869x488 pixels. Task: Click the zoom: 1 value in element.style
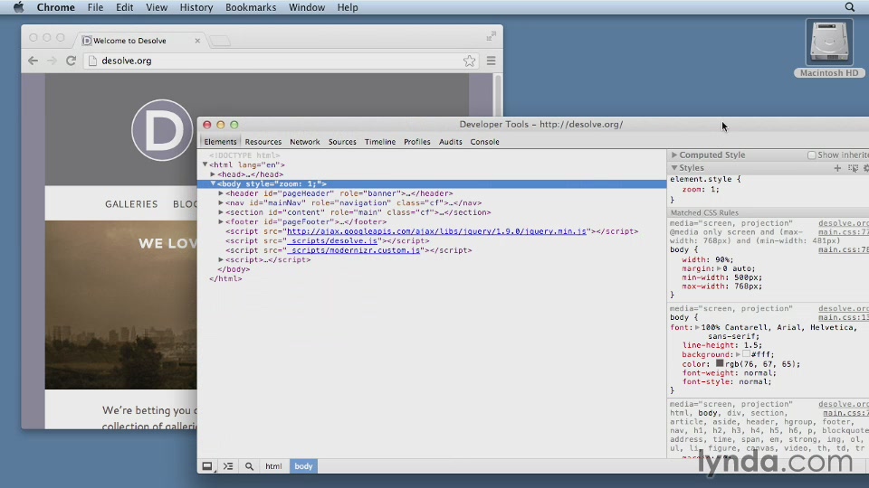(715, 189)
